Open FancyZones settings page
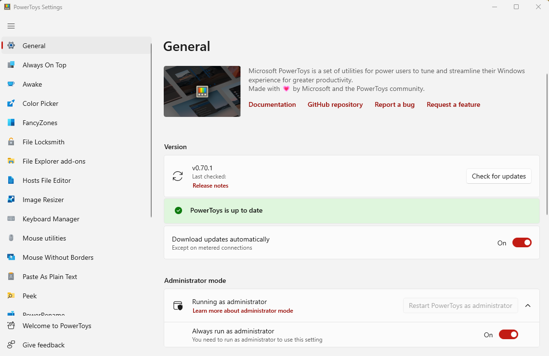549x356 pixels. pyautogui.click(x=77, y=122)
